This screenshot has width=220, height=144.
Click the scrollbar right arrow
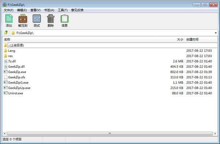click(x=215, y=133)
